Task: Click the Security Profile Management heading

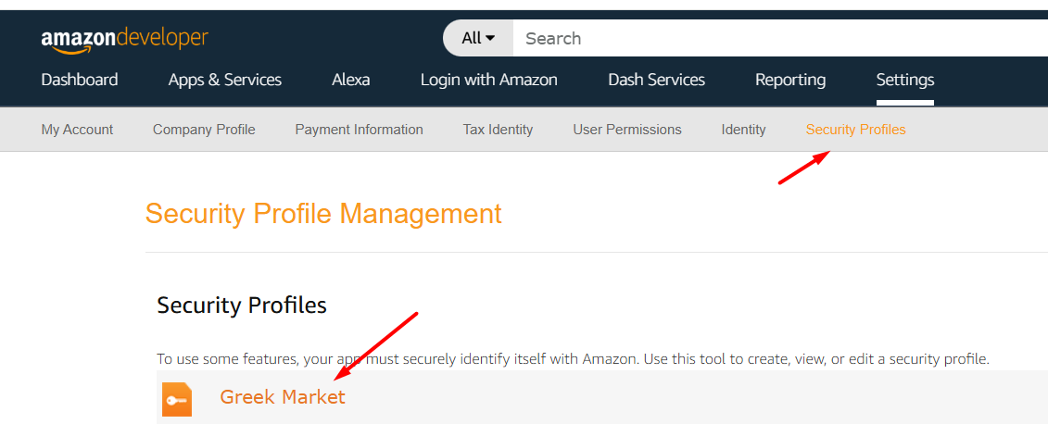Action: click(x=323, y=214)
